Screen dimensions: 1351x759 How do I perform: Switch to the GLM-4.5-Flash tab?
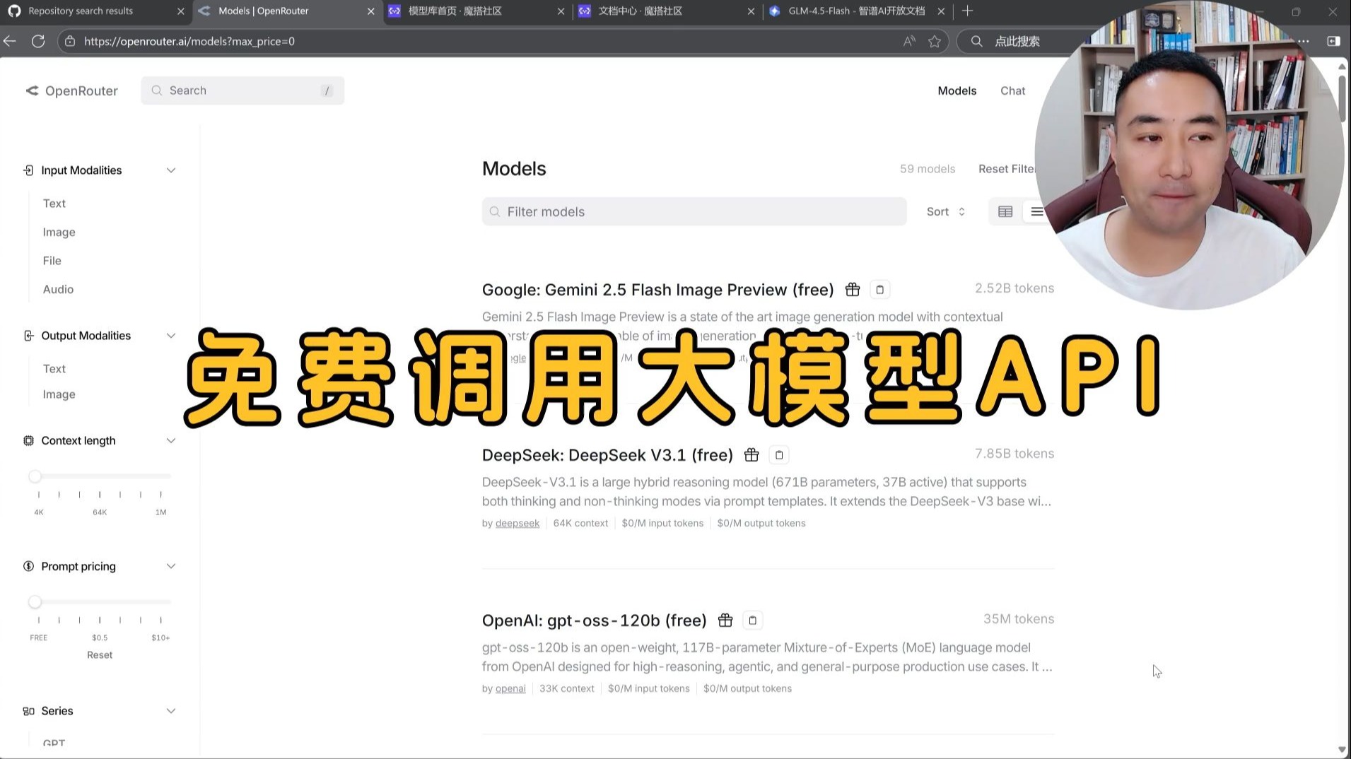(856, 11)
